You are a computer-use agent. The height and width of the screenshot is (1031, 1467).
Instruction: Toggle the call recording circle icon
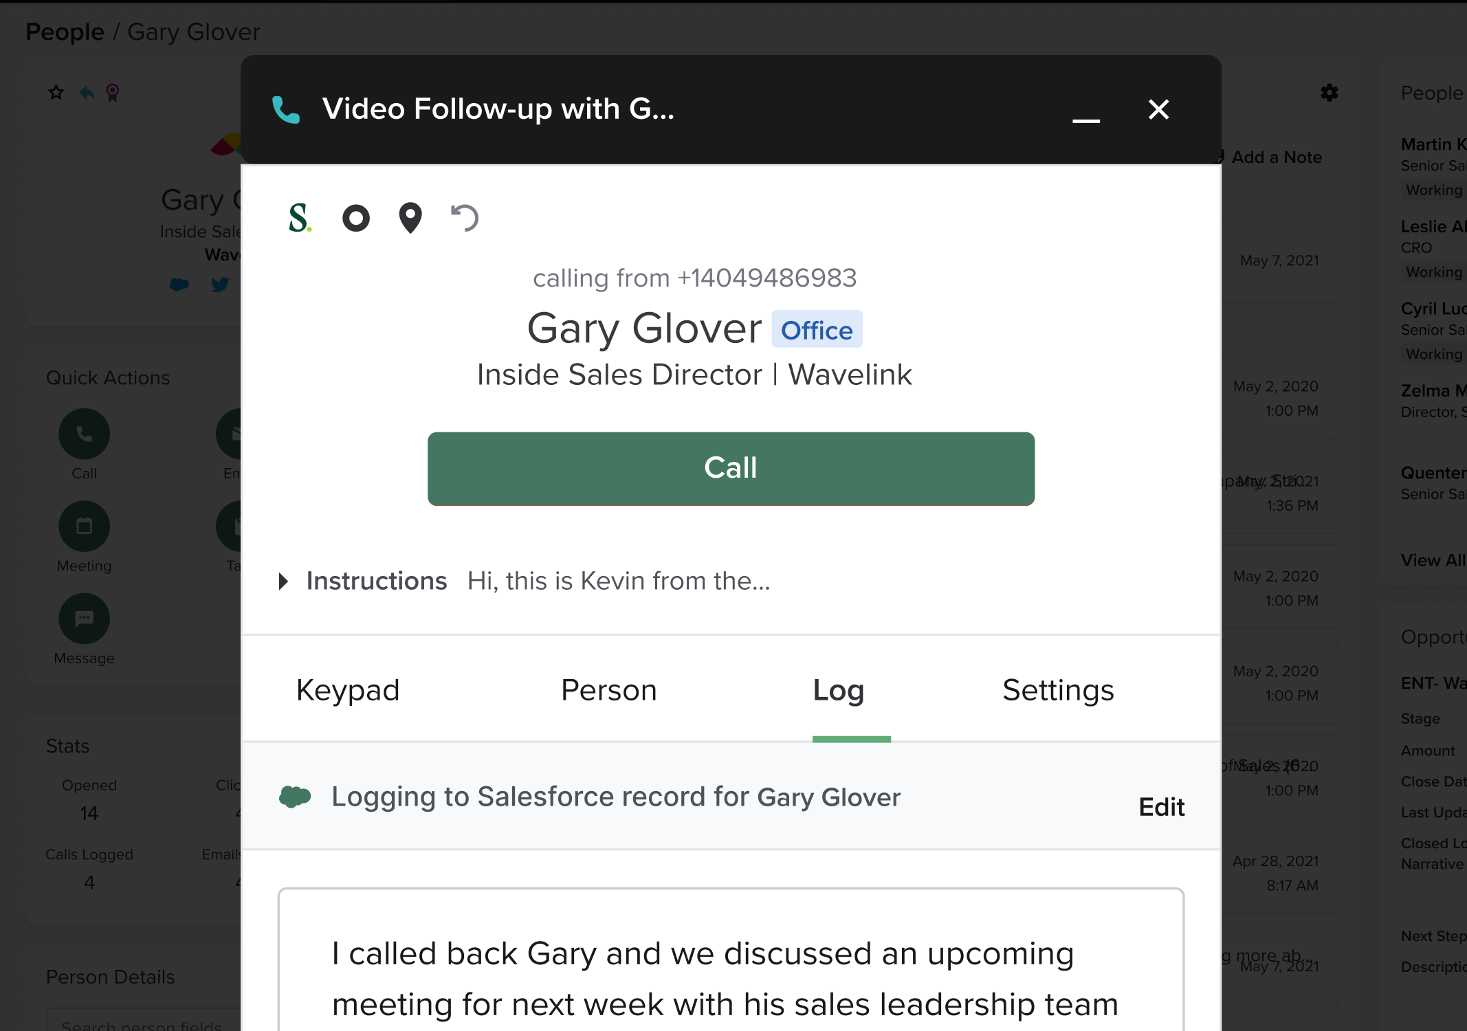coord(356,219)
